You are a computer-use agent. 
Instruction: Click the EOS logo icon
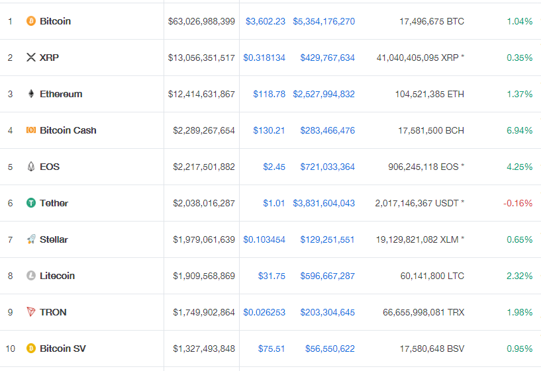(x=31, y=167)
